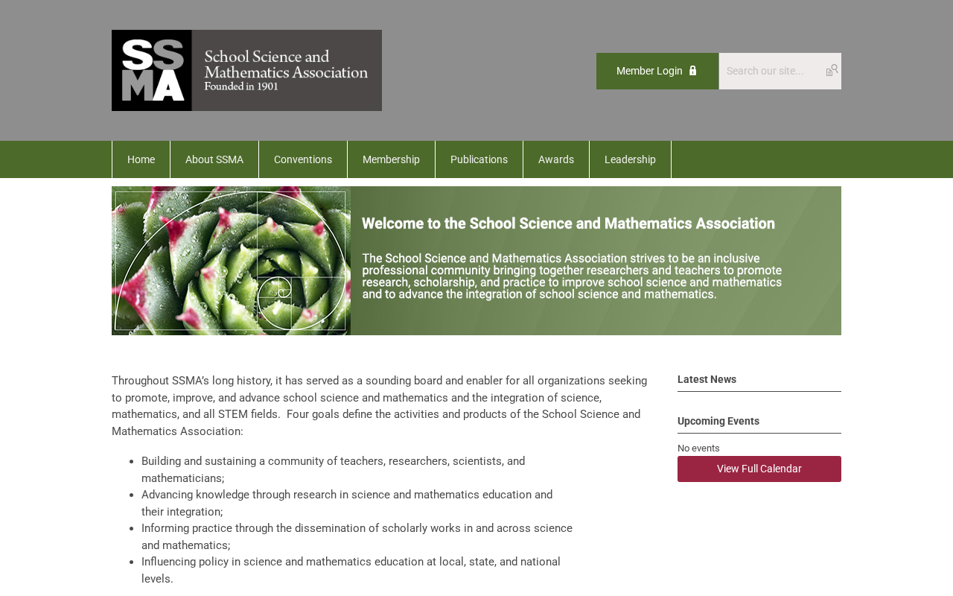The image size is (953, 596).
Task: Click the Upcoming Events heading
Action: pyautogui.click(x=718, y=421)
